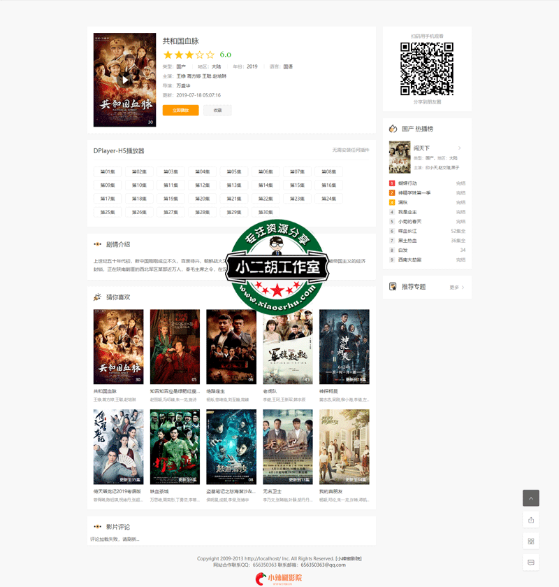Click the gray 收藏 button

coord(217,110)
